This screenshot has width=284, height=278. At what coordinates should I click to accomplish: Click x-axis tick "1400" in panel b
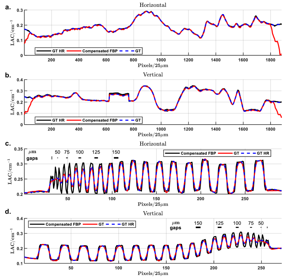216,129
